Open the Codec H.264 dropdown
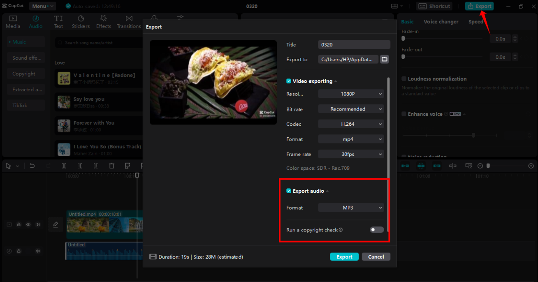This screenshot has width=538, height=282. click(x=351, y=124)
